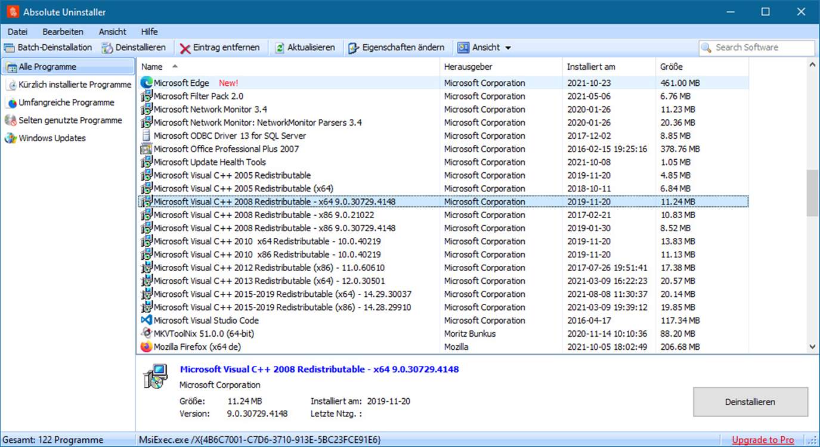Image resolution: width=820 pixels, height=447 pixels.
Task: Click the Absolute Uninstaller title bar icon
Action: (x=13, y=11)
